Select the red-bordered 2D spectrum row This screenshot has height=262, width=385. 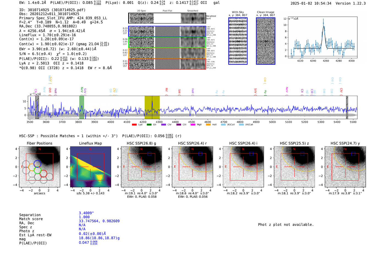167,64
